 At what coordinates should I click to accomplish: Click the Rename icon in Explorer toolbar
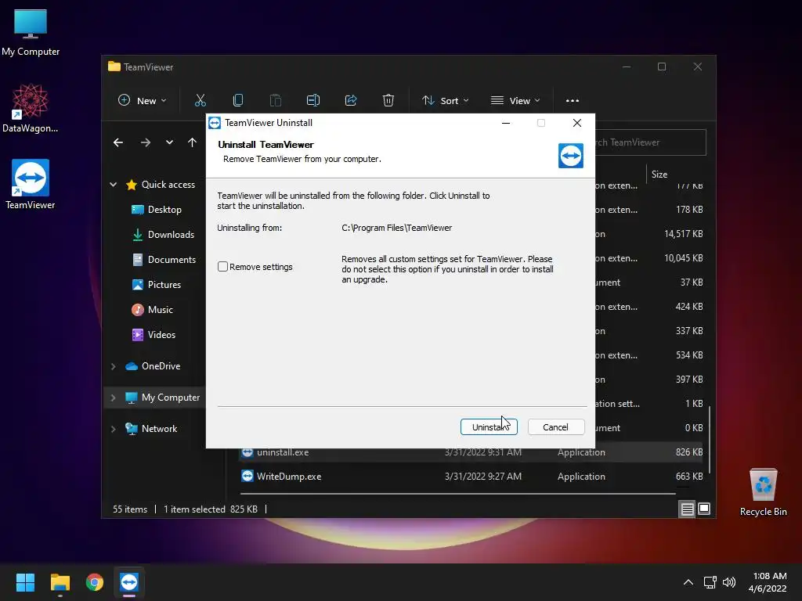(313, 100)
